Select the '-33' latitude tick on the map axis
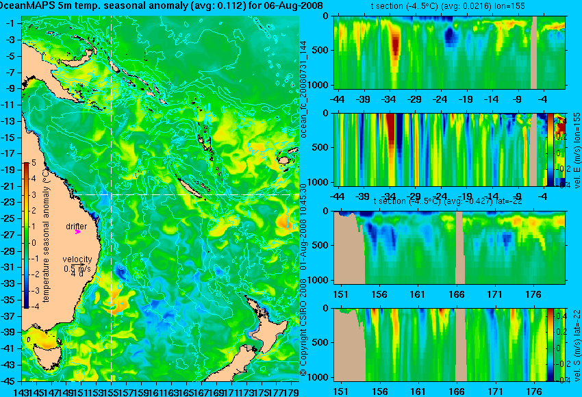Viewport: 582px width, 397px height. [10, 283]
